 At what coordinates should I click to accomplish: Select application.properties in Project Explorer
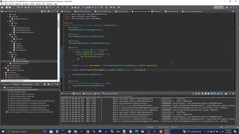coord(17,70)
